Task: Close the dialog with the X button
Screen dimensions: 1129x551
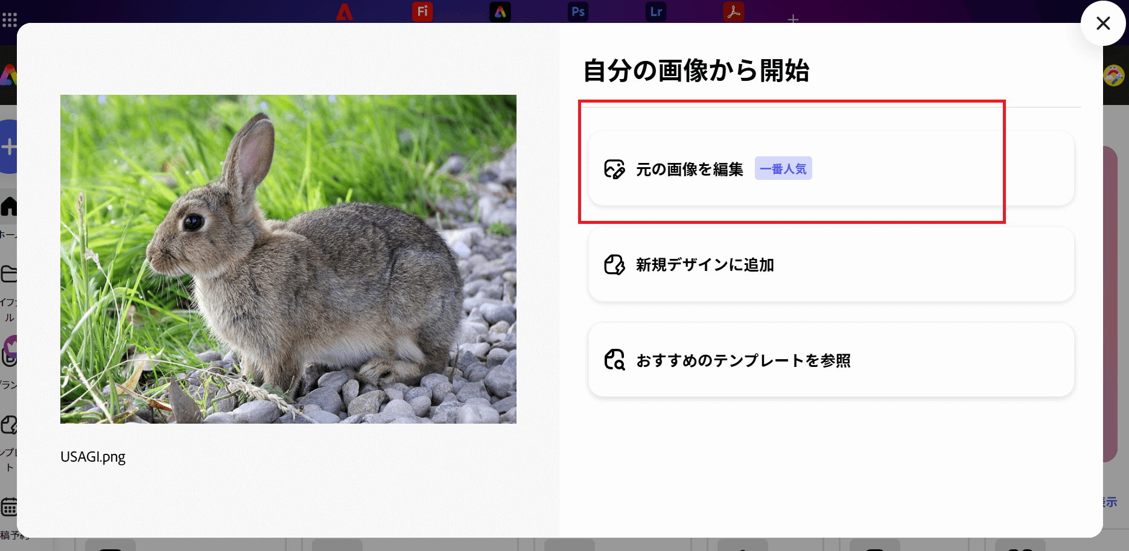Action: coord(1103,24)
